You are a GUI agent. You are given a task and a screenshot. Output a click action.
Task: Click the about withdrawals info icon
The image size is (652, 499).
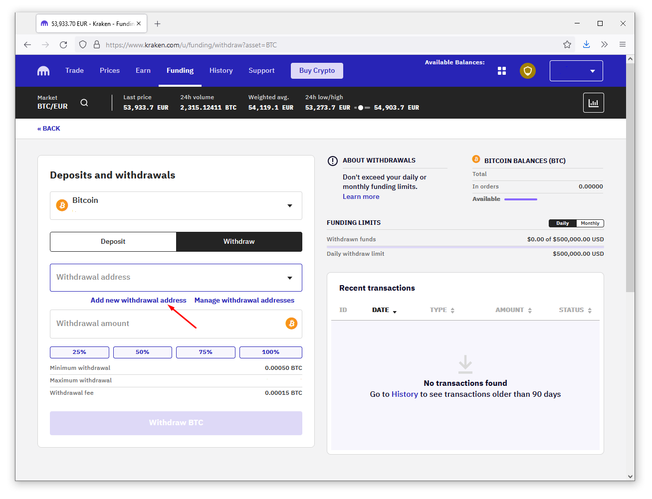coord(333,161)
